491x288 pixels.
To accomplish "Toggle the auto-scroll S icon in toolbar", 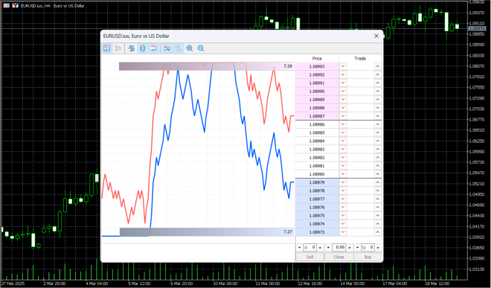I will [132, 48].
